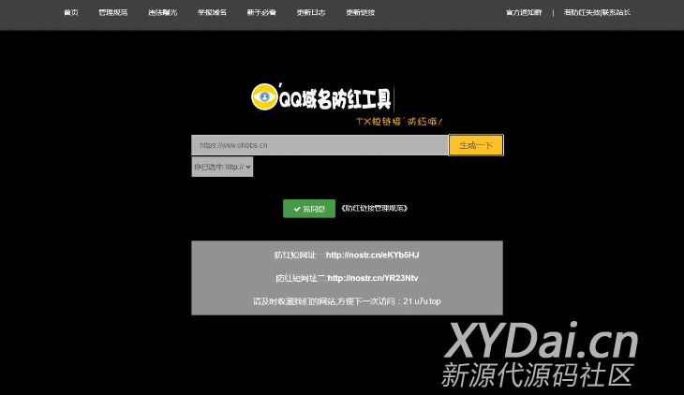Open 管理规范 in the top navigation
The height and width of the screenshot is (395, 684).
tap(113, 13)
